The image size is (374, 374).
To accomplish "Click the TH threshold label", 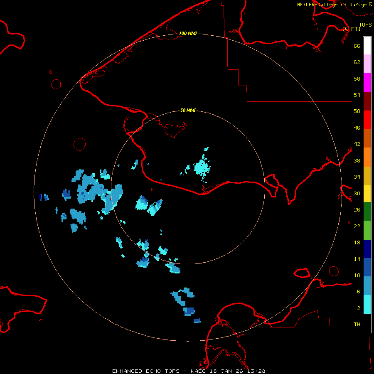I will 357,325.
